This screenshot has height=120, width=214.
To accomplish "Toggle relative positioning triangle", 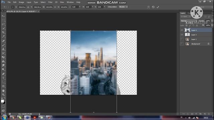I will [28, 7].
